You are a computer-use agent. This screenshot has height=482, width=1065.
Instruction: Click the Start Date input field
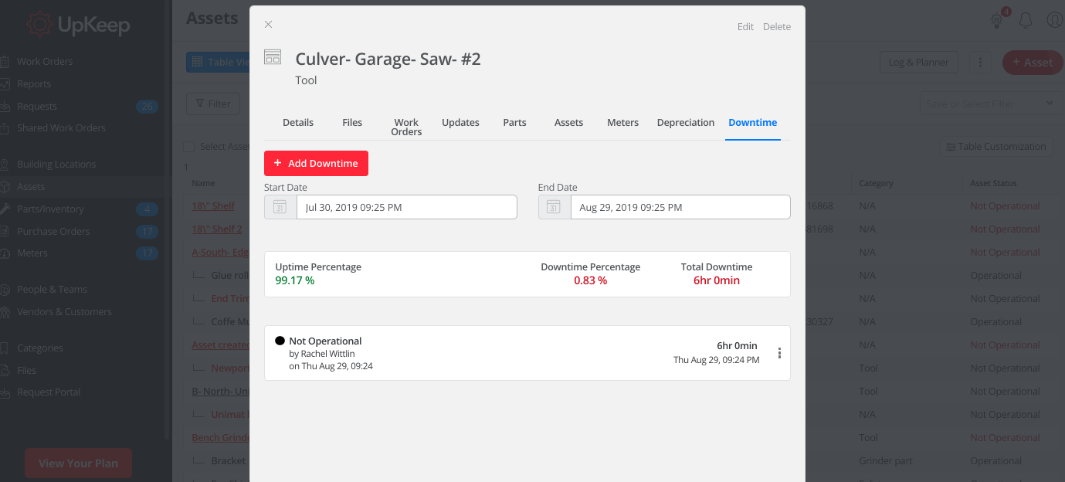click(x=406, y=207)
